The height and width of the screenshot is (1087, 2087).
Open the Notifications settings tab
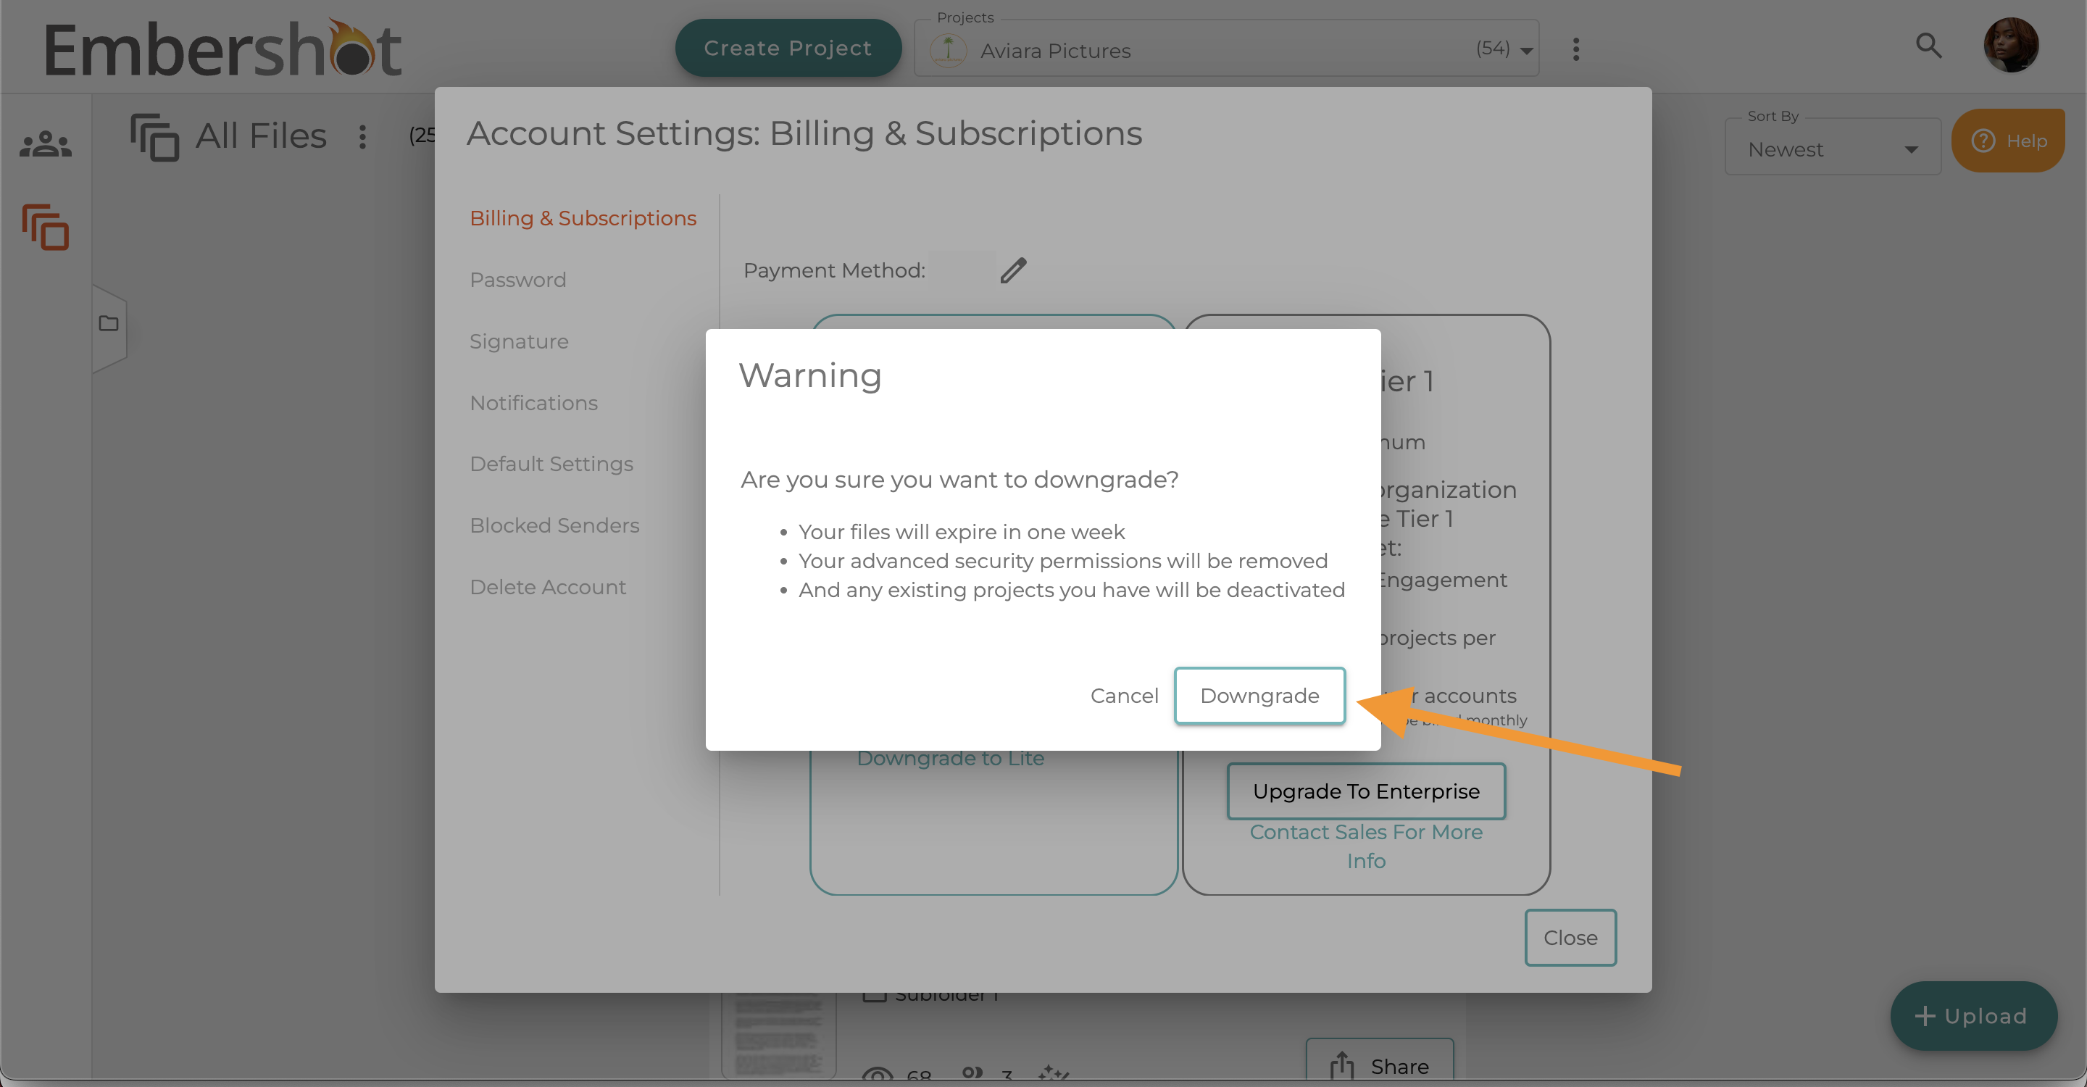533,404
